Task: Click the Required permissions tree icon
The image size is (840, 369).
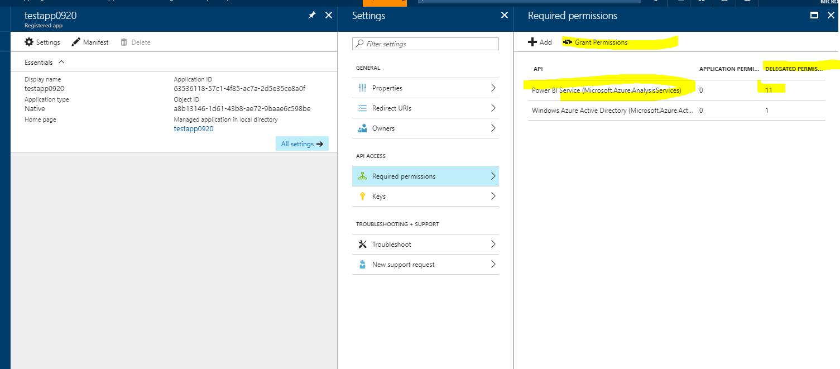Action: [362, 176]
